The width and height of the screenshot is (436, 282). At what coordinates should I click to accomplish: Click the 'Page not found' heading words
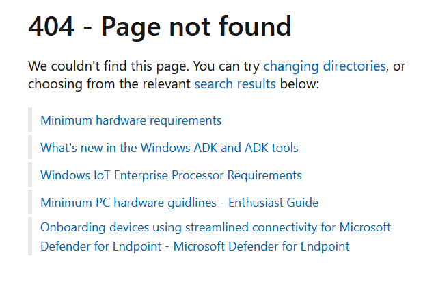196,27
